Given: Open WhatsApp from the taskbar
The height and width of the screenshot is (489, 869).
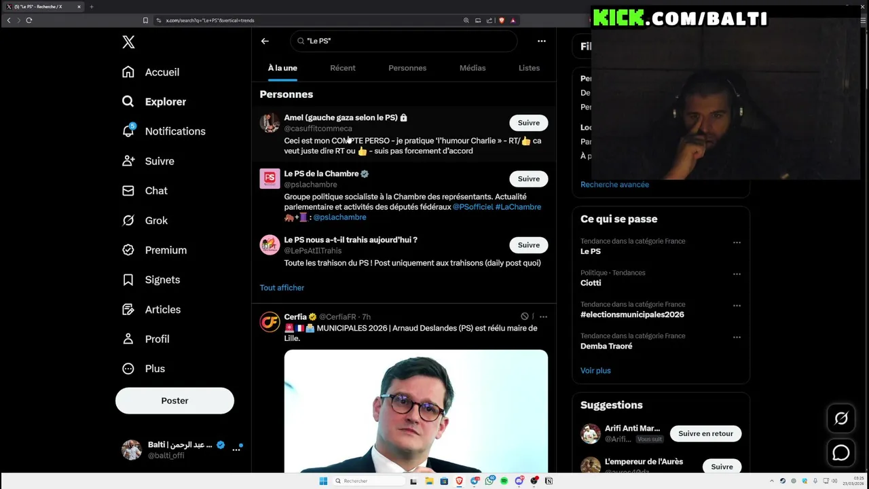Looking at the screenshot, I should [x=489, y=481].
